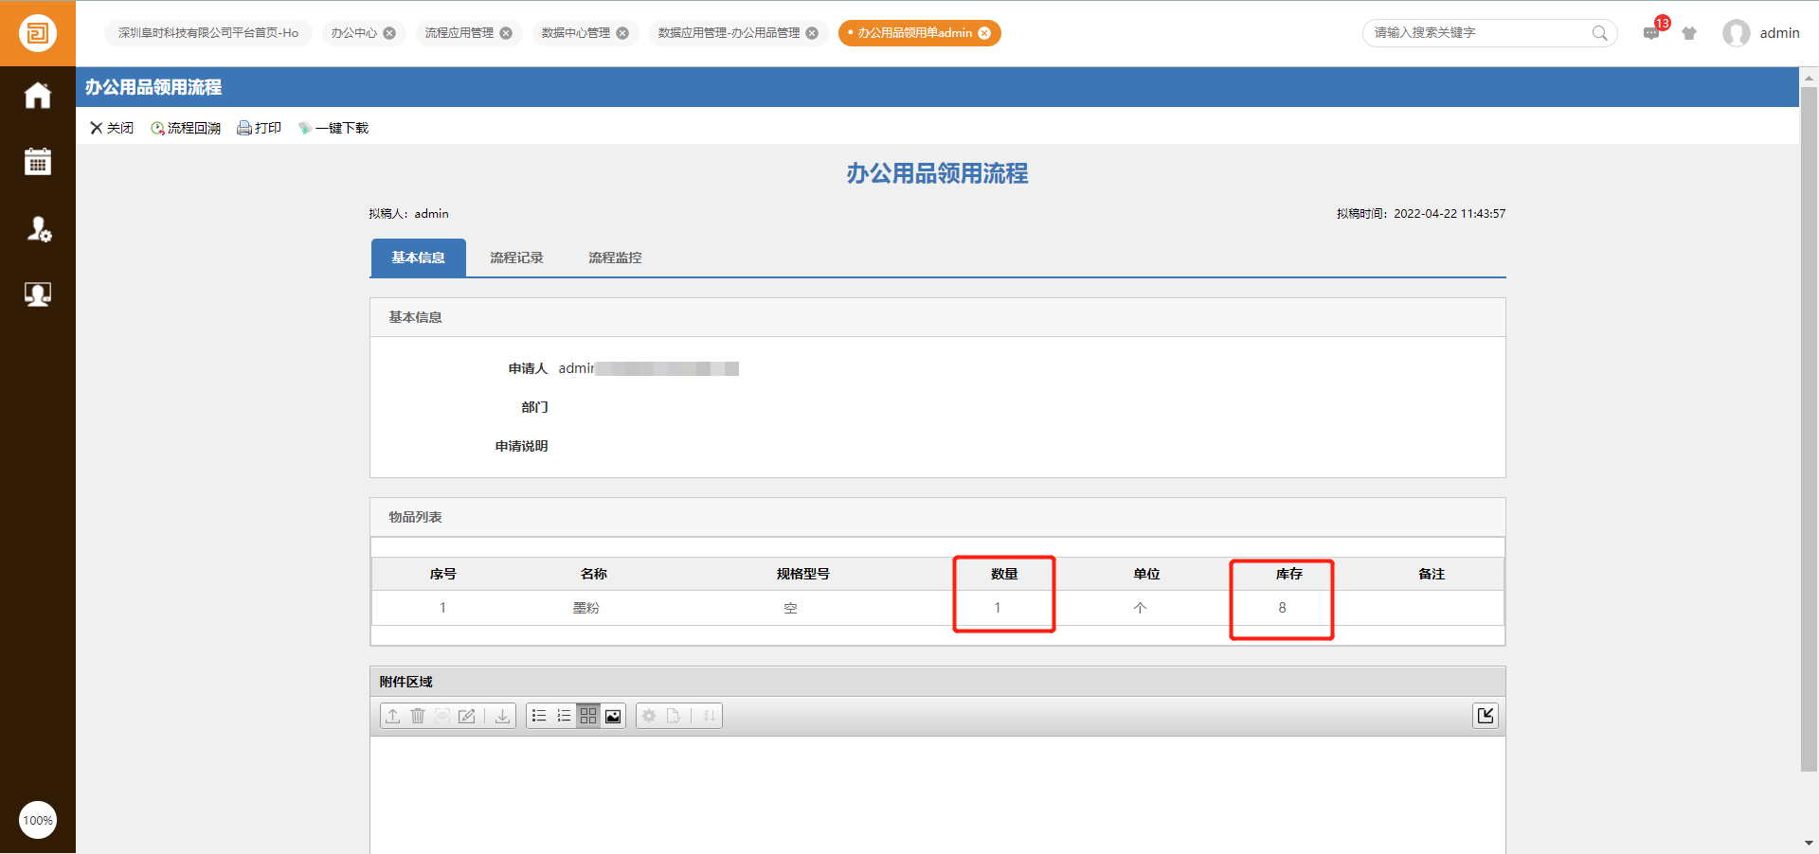
Task: Click the 数量 column header
Action: (x=1004, y=574)
